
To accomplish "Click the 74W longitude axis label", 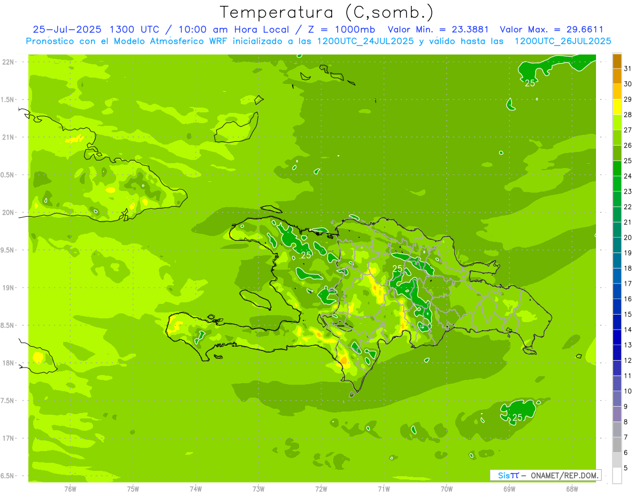I will point(196,489).
